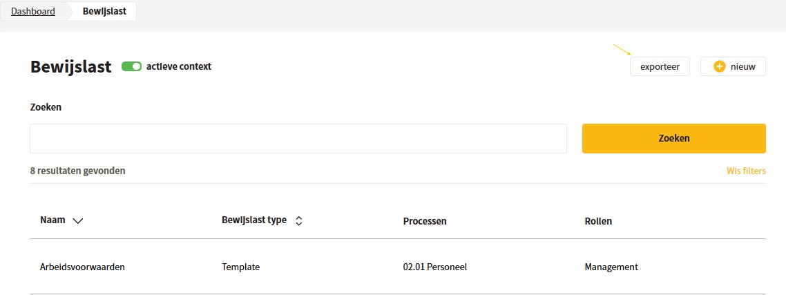Click the actieve context label text
Screen dimensions: 786x295
click(x=179, y=66)
